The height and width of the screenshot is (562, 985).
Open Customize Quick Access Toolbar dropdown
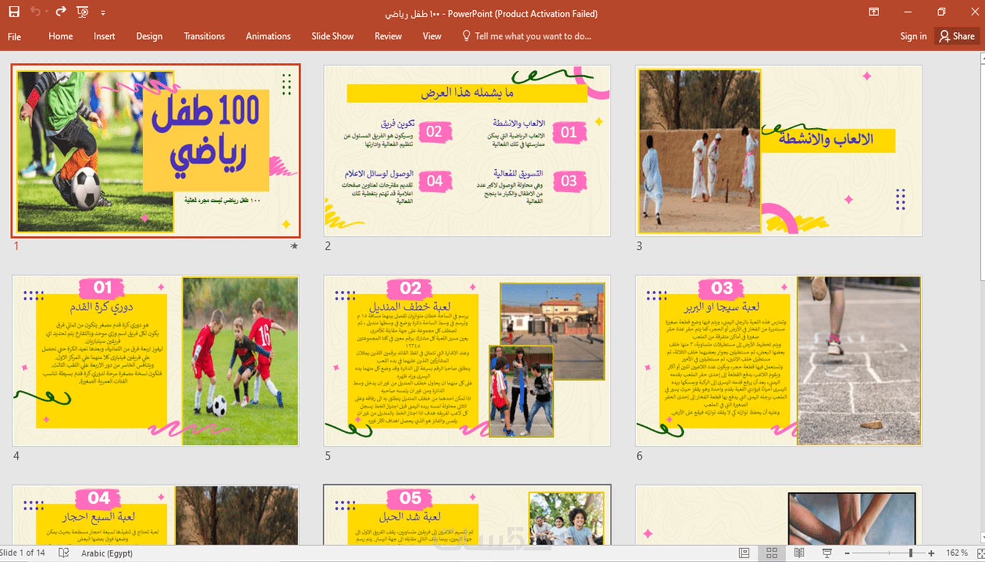[103, 12]
